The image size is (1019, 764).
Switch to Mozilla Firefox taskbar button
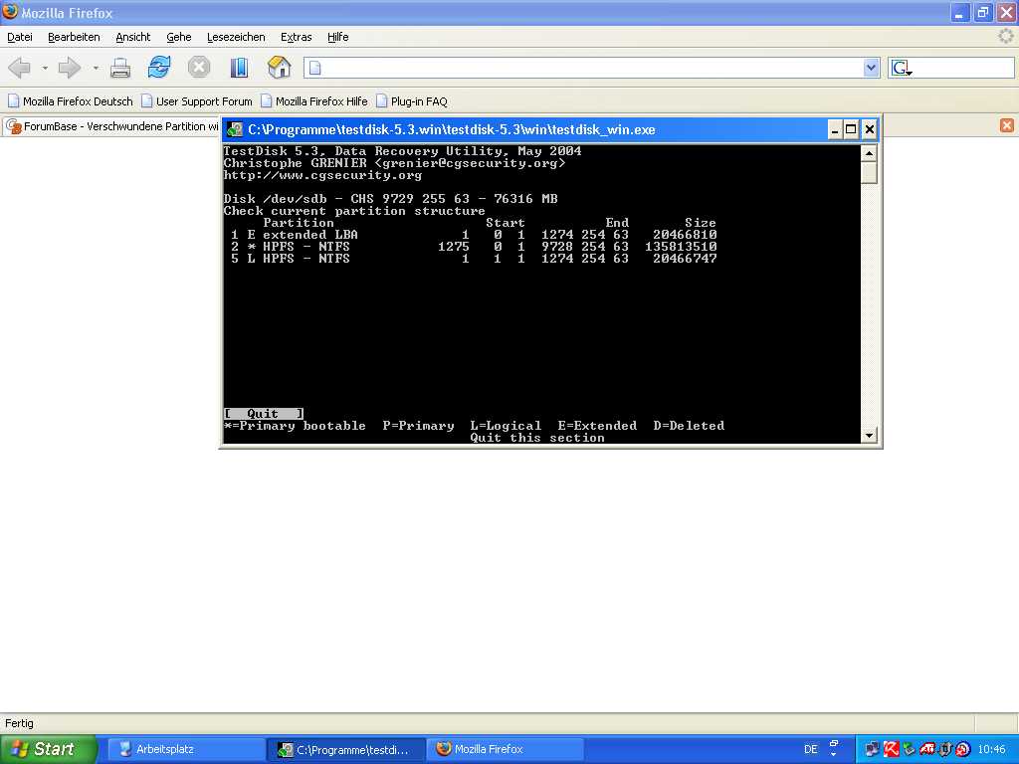coord(506,749)
